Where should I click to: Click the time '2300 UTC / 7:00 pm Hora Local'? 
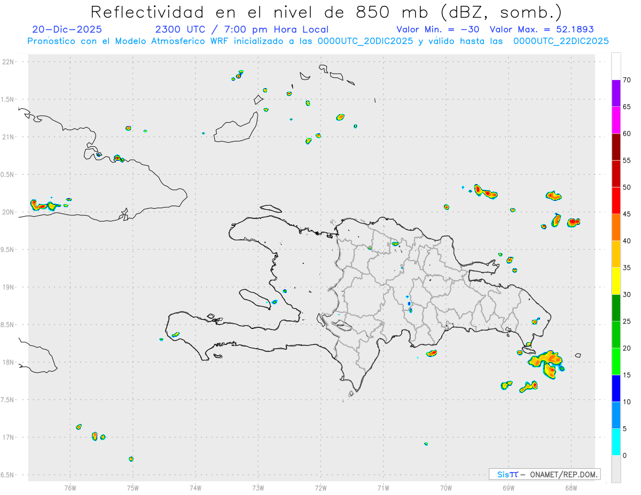pyautogui.click(x=241, y=29)
